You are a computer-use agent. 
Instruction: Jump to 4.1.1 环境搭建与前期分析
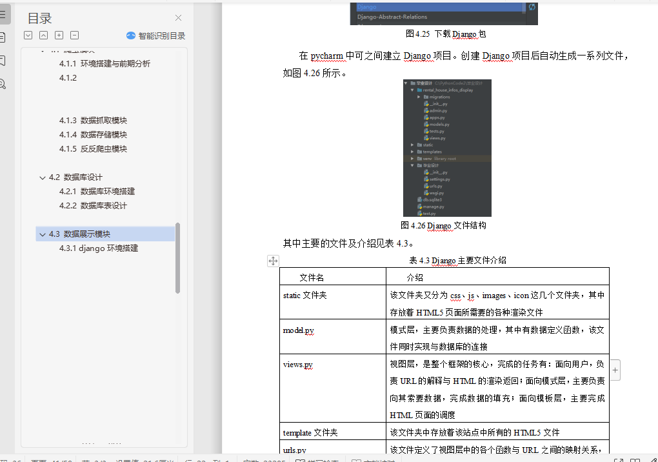(105, 63)
